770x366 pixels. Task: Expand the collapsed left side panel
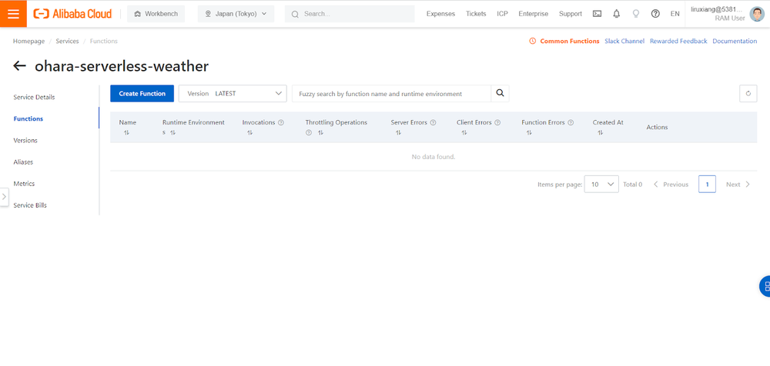[x=4, y=197]
